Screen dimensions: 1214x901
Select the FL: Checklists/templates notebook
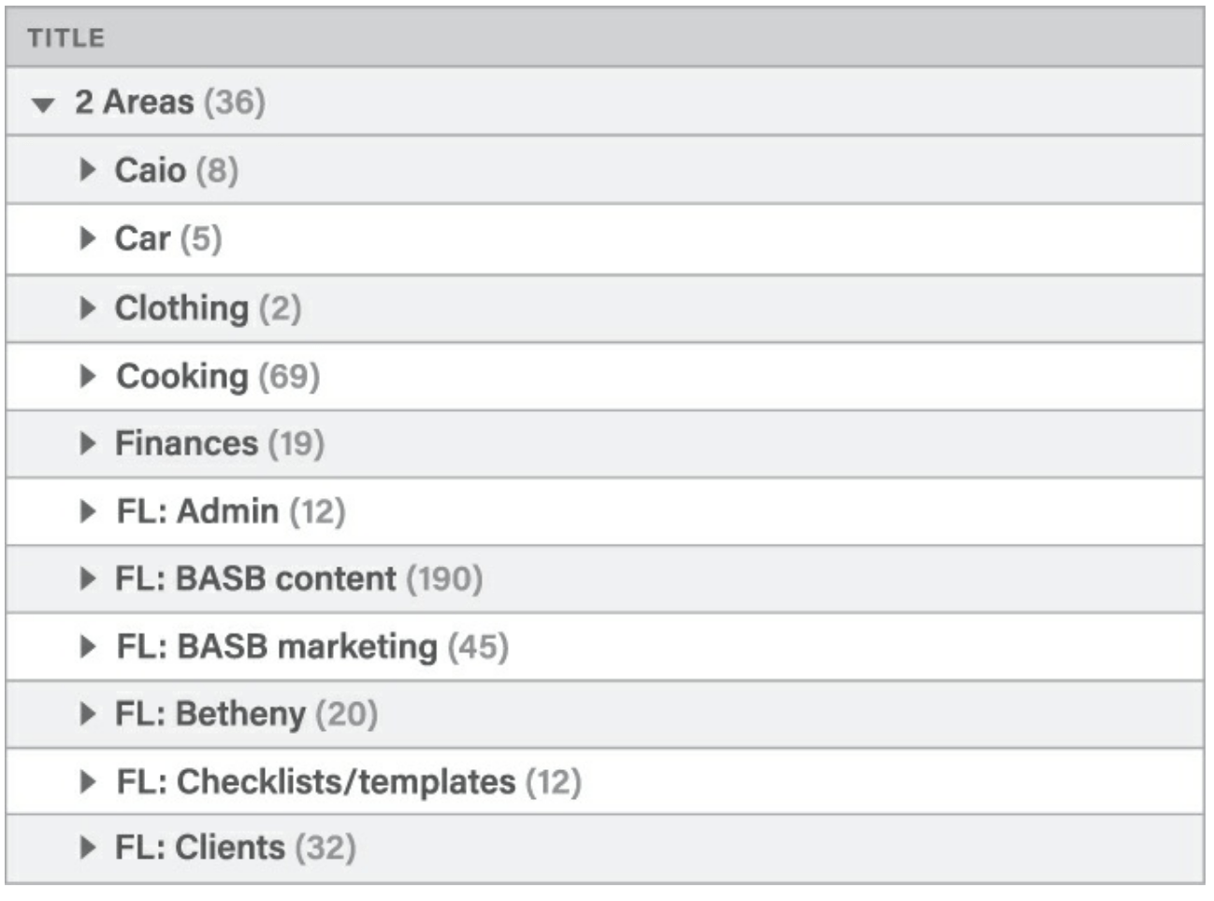click(x=316, y=781)
